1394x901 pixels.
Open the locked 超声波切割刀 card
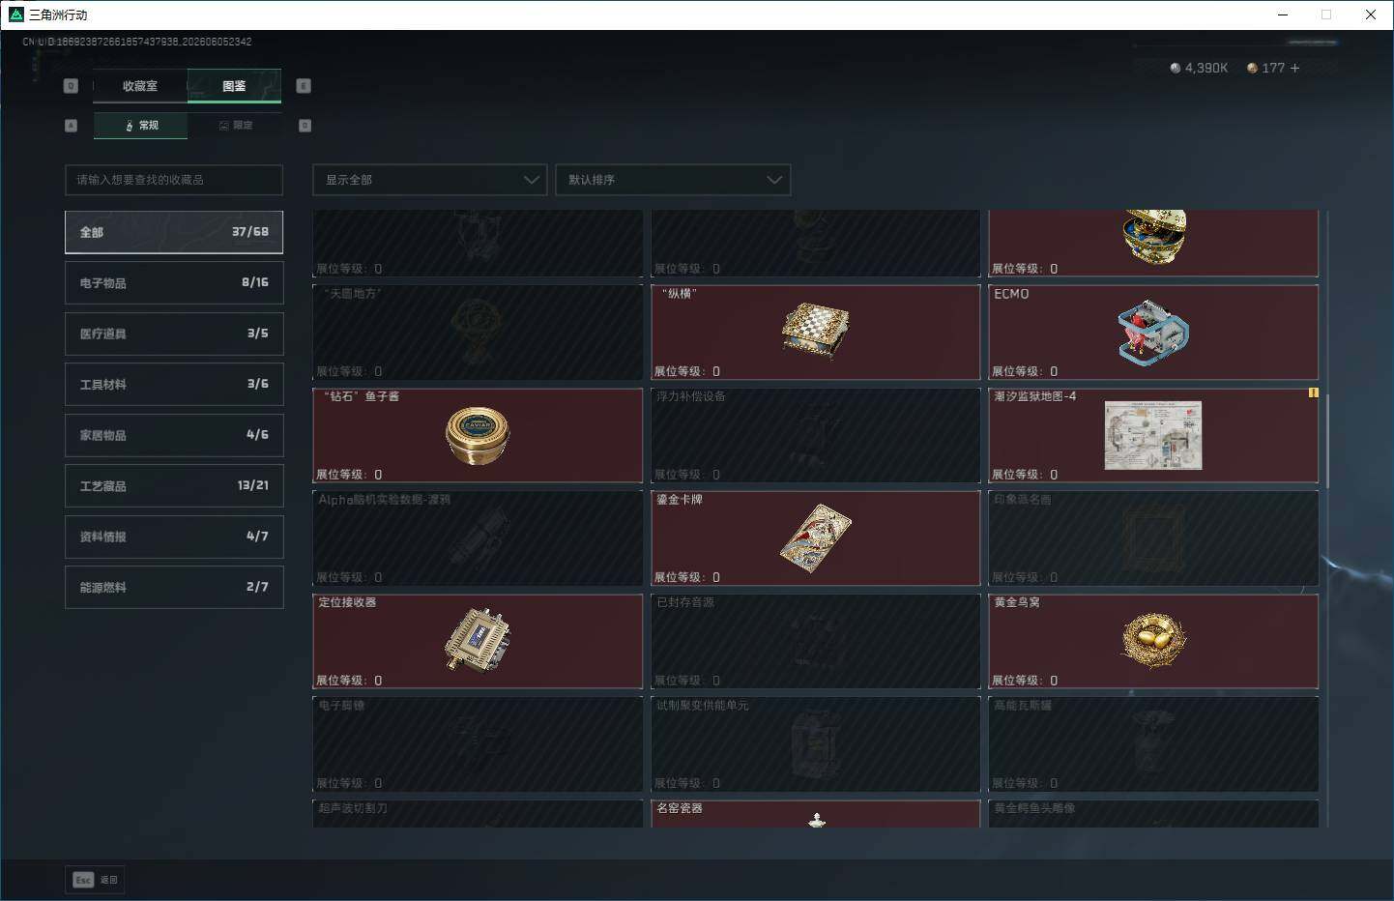pyautogui.click(x=478, y=813)
